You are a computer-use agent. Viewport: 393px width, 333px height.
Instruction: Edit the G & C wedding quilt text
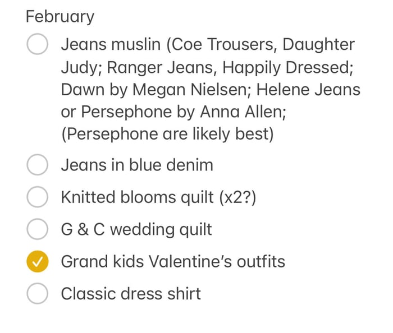pyautogui.click(x=136, y=229)
